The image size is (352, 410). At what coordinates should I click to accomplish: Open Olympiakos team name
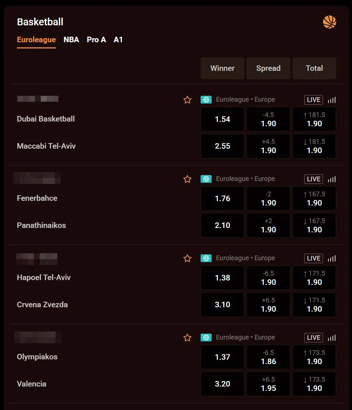[37, 357]
